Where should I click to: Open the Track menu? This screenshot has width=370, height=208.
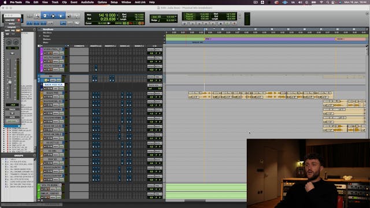[55, 2]
